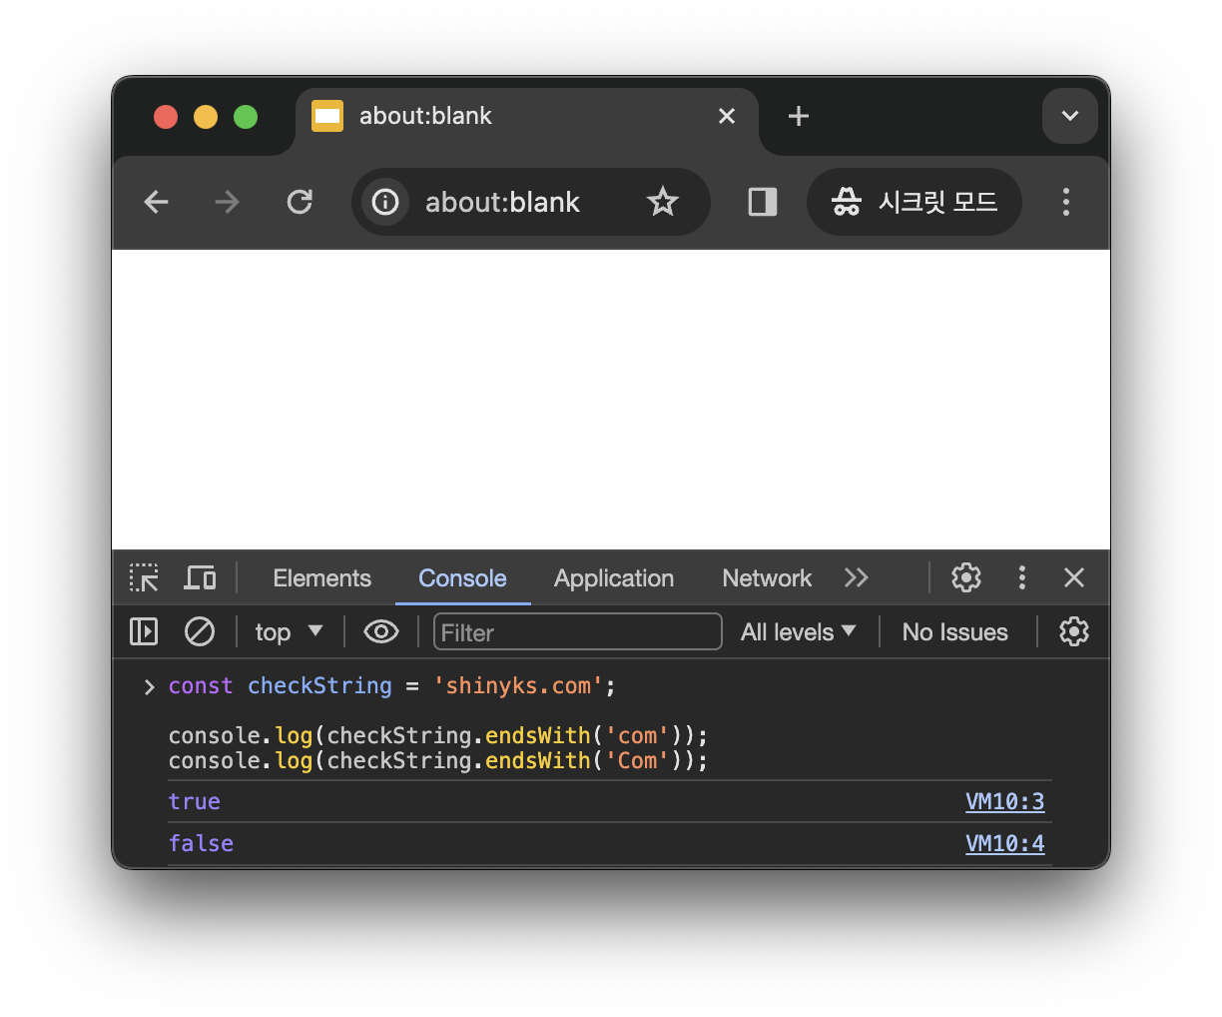Click the endsWith('Com') code line
This screenshot has height=1017, width=1222.
tap(437, 761)
